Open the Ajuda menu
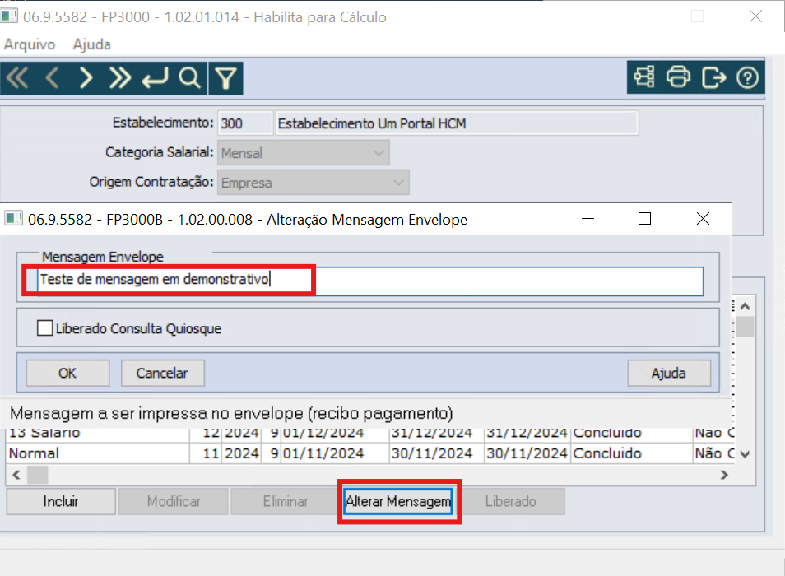 click(91, 44)
